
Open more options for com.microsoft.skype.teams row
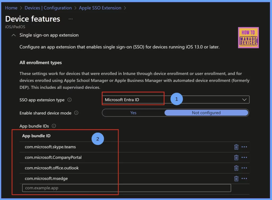(244, 147)
